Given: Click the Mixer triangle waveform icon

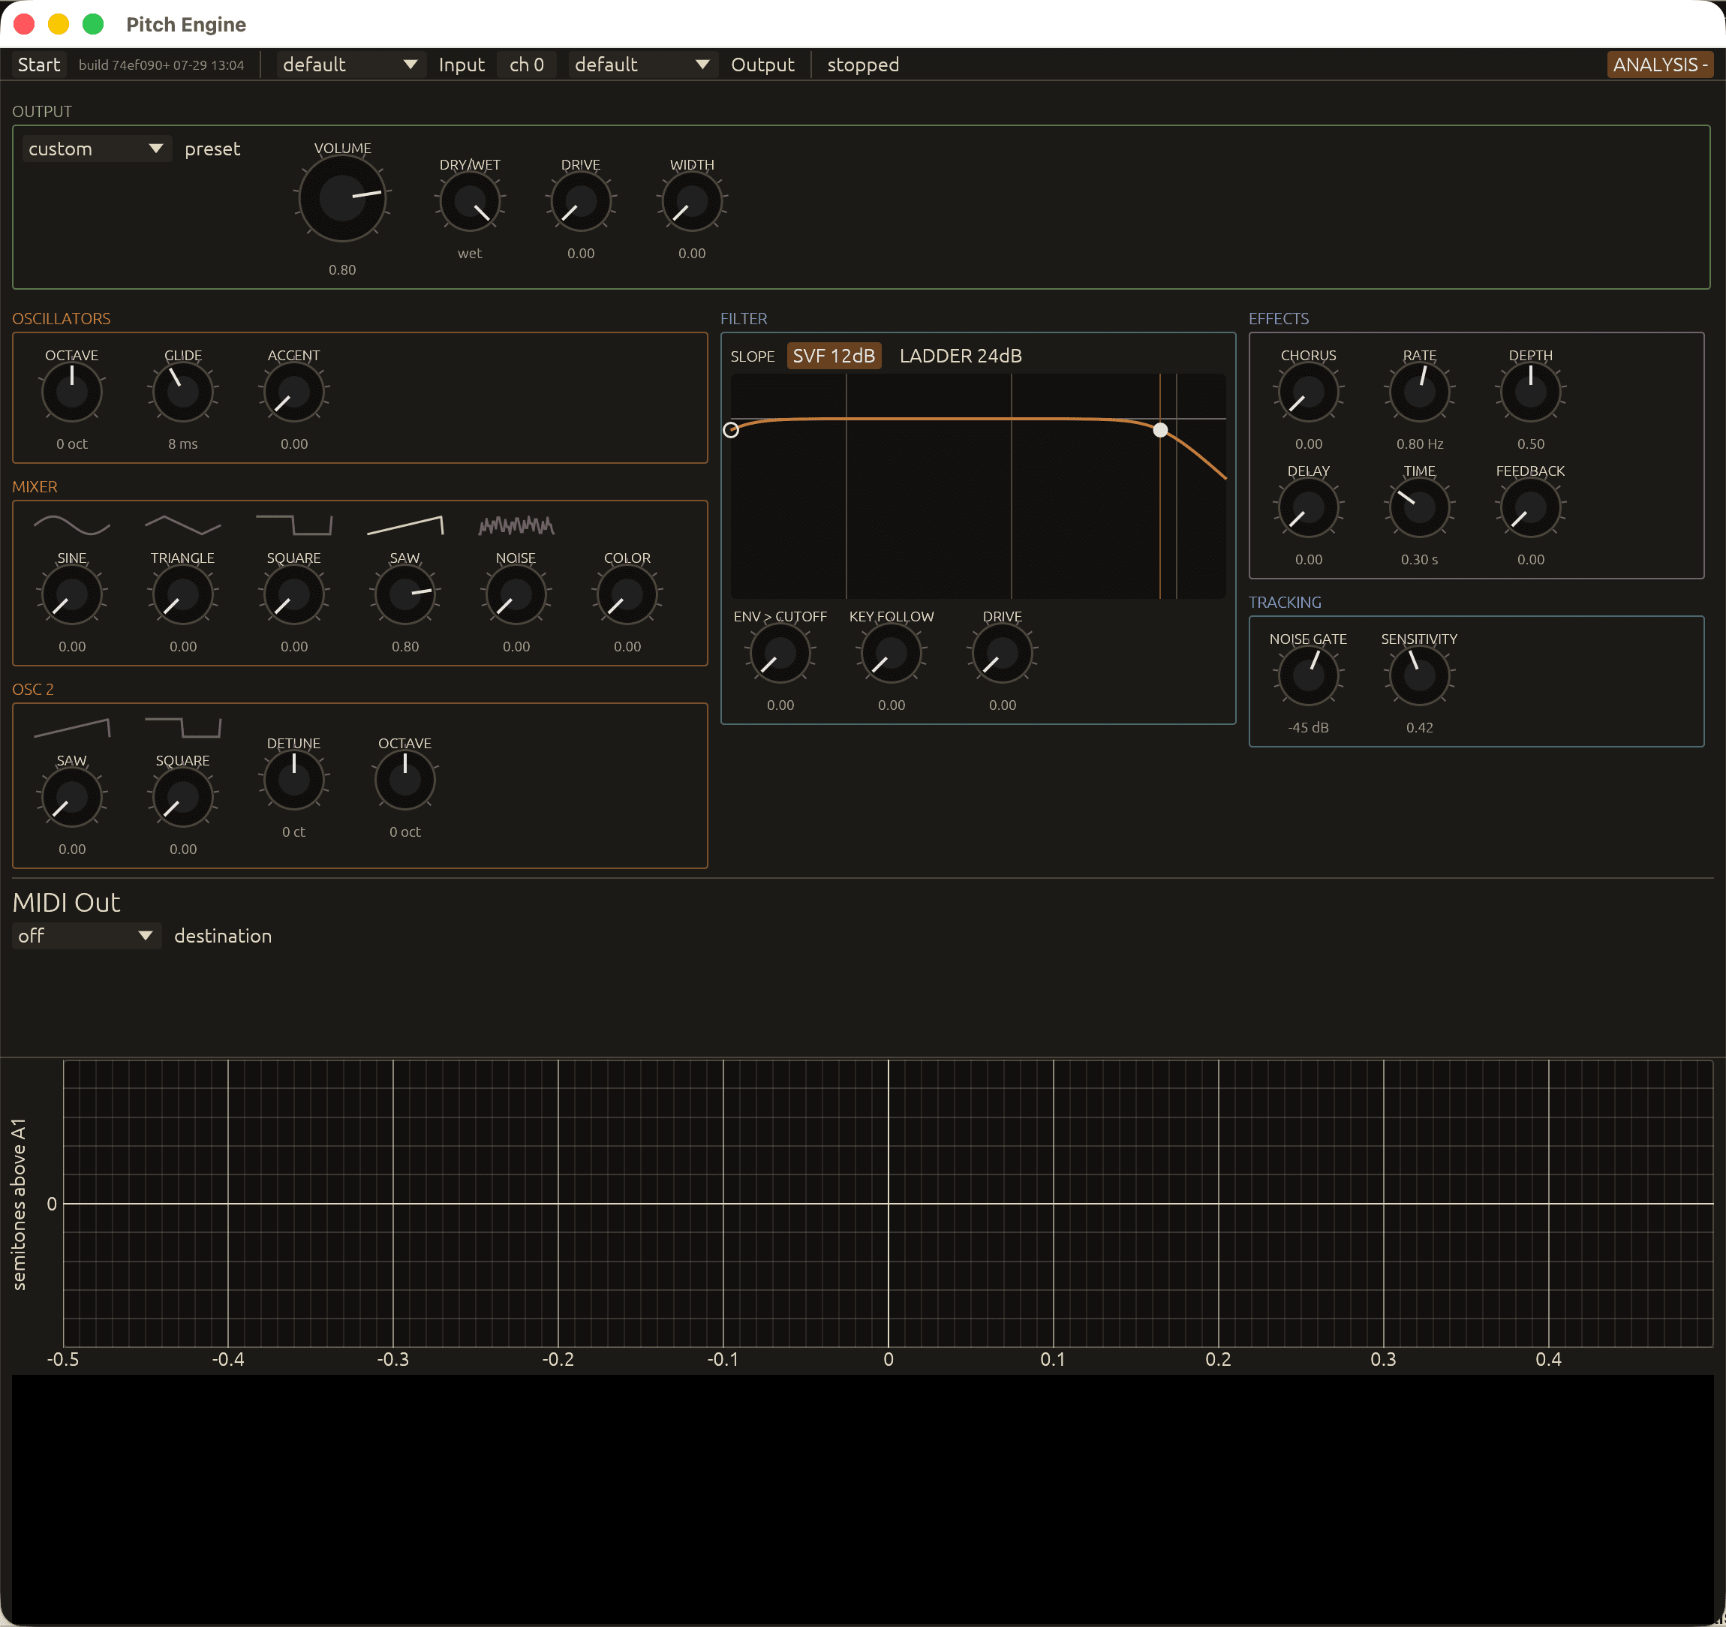Looking at the screenshot, I should pos(183,525).
